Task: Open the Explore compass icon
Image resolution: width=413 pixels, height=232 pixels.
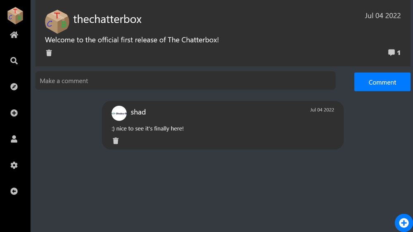Action: (x=14, y=87)
